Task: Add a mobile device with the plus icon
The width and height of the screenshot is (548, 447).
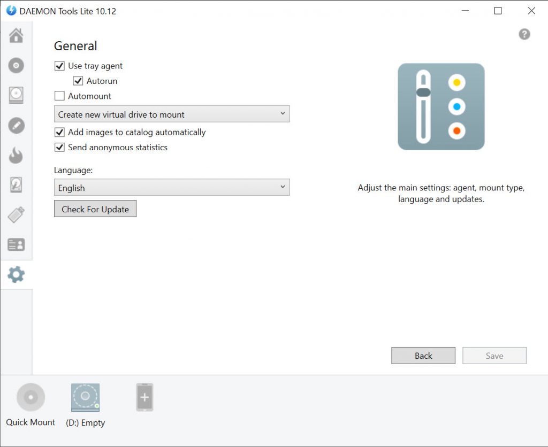Action: (144, 397)
